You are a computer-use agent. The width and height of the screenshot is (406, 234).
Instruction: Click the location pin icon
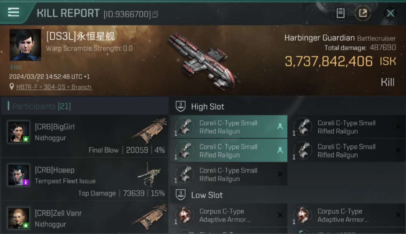[x=12, y=87]
